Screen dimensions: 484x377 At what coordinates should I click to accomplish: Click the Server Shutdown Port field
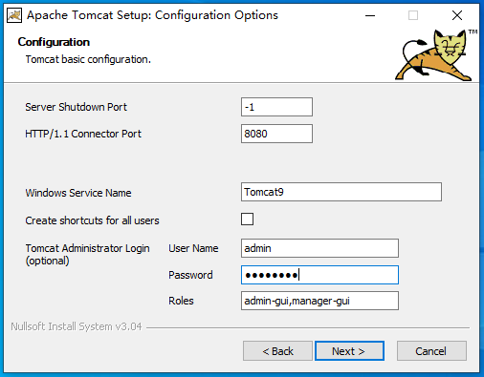coord(276,107)
